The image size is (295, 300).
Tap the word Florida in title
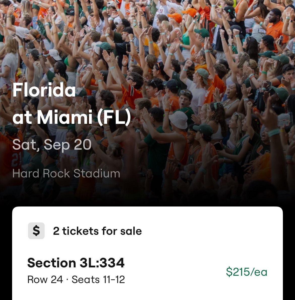pyautogui.click(x=44, y=90)
